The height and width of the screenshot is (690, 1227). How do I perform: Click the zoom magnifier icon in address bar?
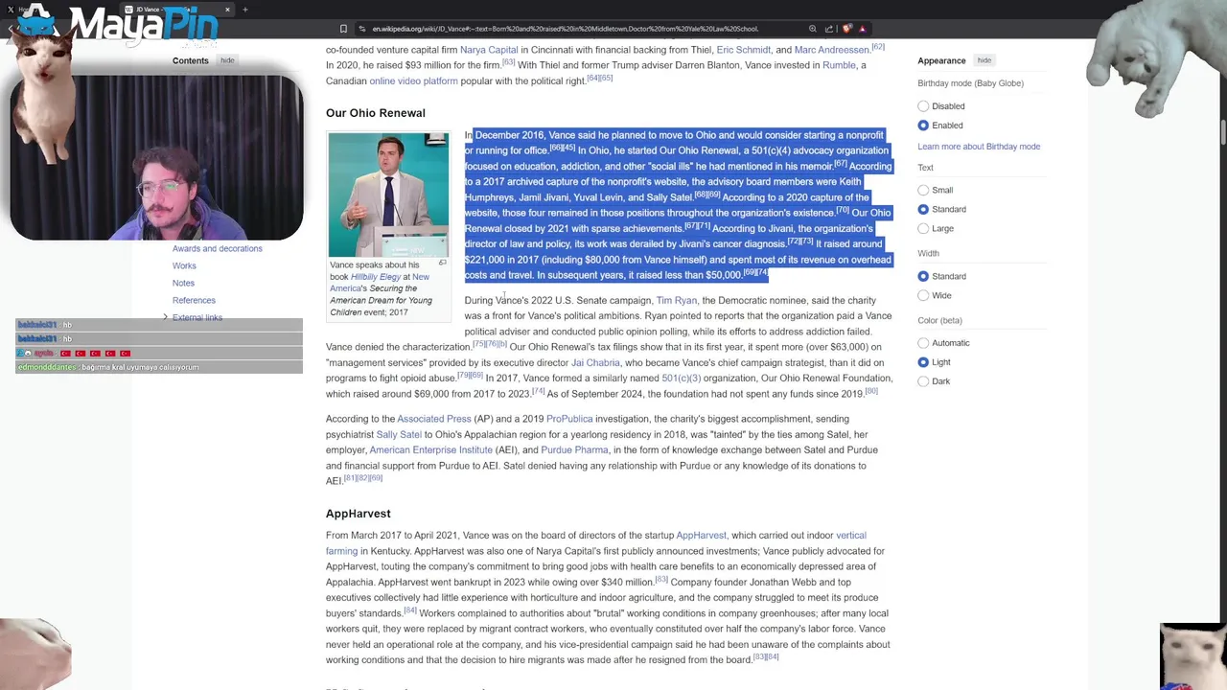[813, 29]
